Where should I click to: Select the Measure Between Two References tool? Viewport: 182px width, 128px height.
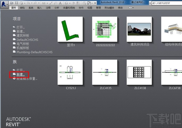(44, 3)
